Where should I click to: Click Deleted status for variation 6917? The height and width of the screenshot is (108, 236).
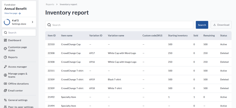(224, 53)
